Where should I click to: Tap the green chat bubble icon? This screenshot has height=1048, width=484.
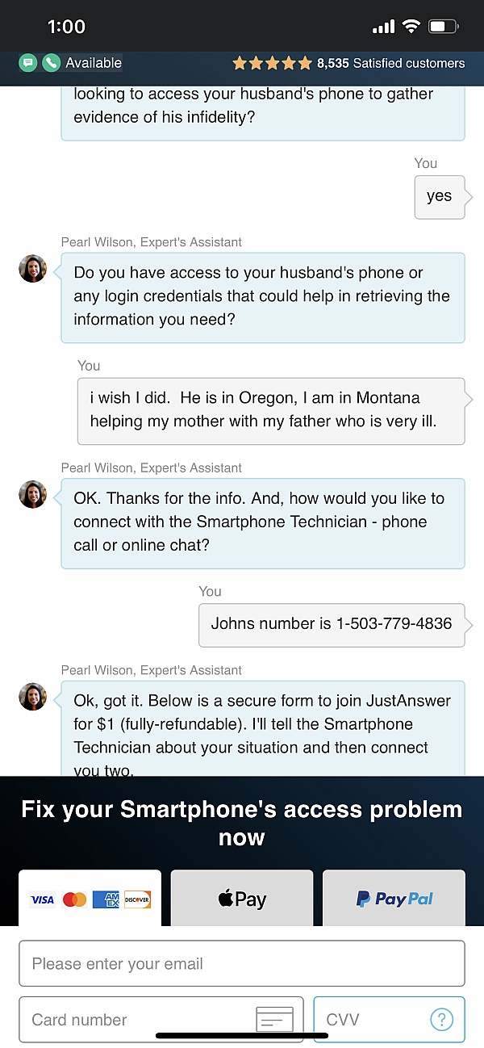point(28,63)
